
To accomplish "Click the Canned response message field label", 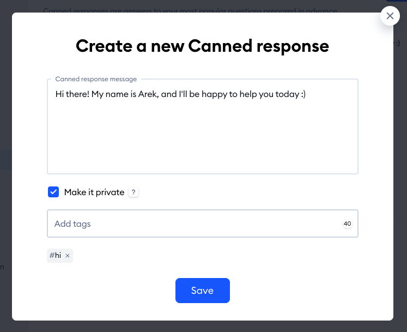I will click(x=96, y=79).
